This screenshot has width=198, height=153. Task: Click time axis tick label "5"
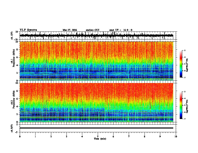(98, 136)
